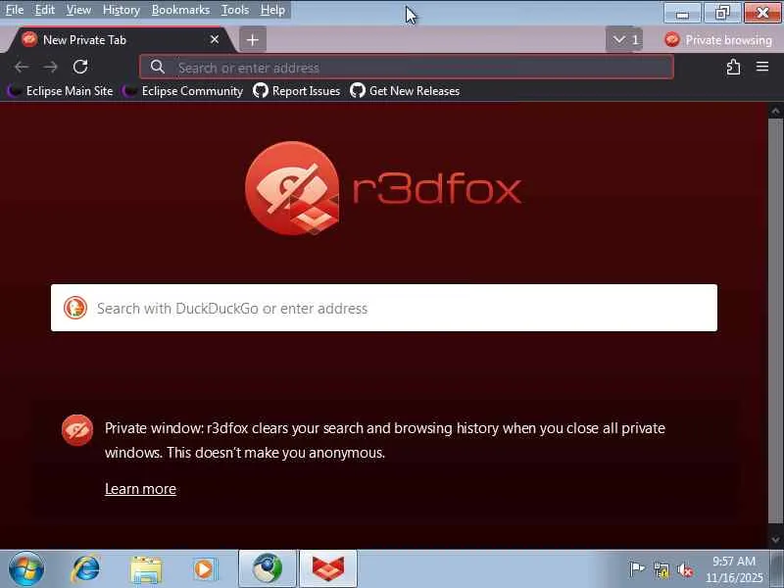Close the New Private Tab tab
784x588 pixels.
[215, 39]
